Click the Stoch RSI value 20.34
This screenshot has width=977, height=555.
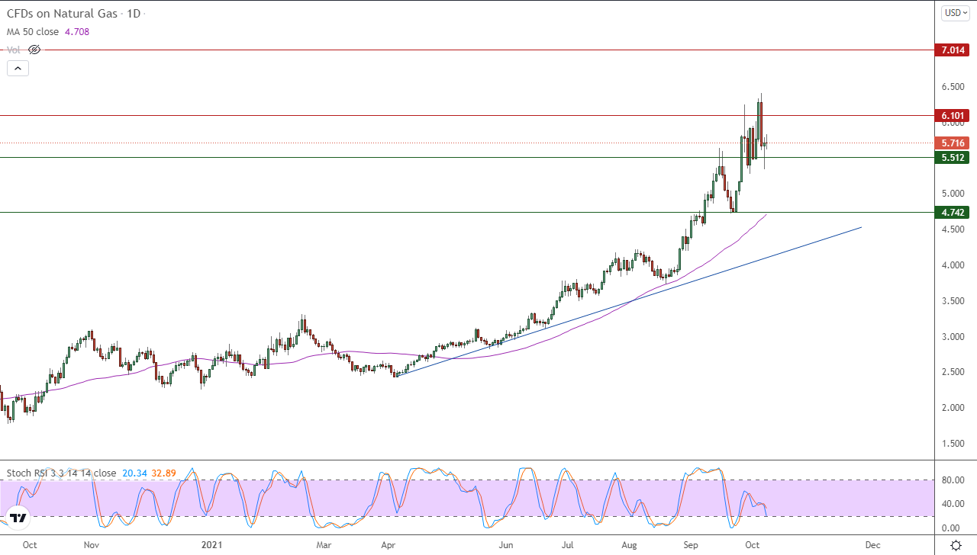[135, 473]
